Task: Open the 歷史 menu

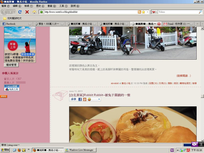Action: pyautogui.click(x=40, y=6)
